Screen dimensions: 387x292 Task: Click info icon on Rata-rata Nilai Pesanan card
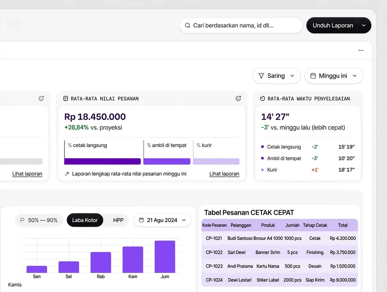point(238,98)
